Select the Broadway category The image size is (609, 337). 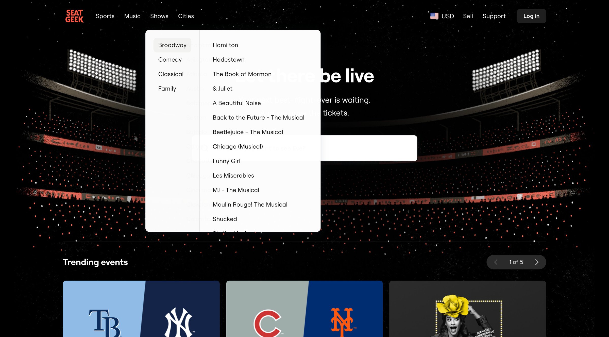coord(172,45)
